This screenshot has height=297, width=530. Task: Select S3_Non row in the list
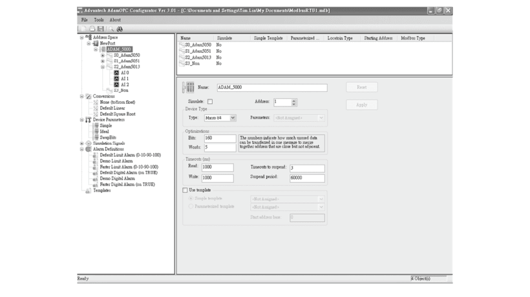(x=193, y=63)
